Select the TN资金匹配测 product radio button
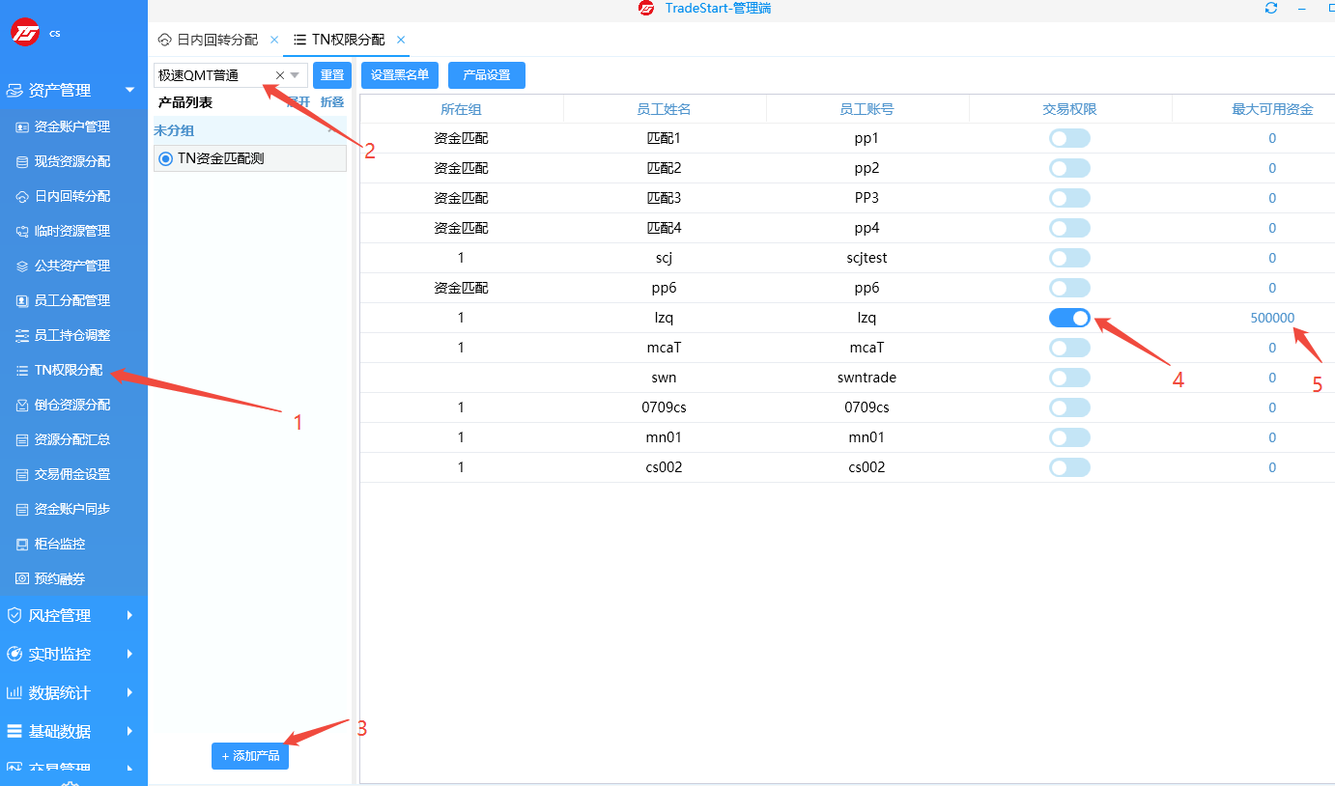Image resolution: width=1335 pixels, height=786 pixels. 165,158
